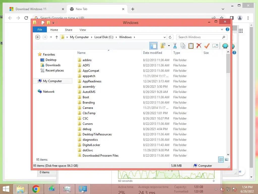Click the Properties card icon
Image resolution: width=258 pixels, height=194 pixels.
tap(215, 46)
